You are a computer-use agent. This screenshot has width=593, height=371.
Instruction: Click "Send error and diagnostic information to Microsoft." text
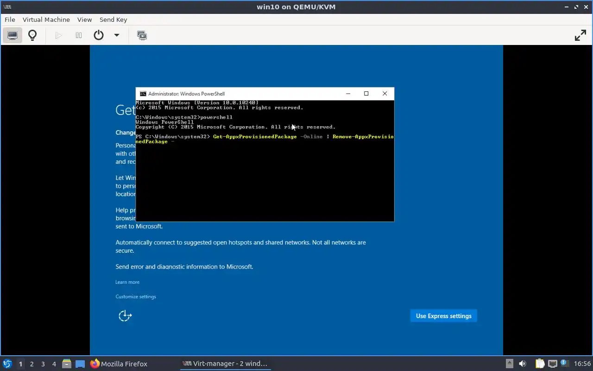tap(184, 267)
